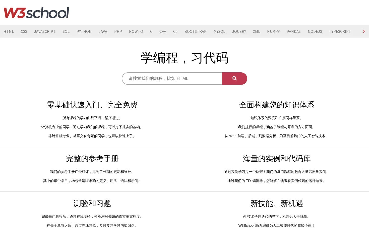Image resolution: width=369 pixels, height=231 pixels.
Task: Go to NUMPY tutorial link
Action: (273, 32)
